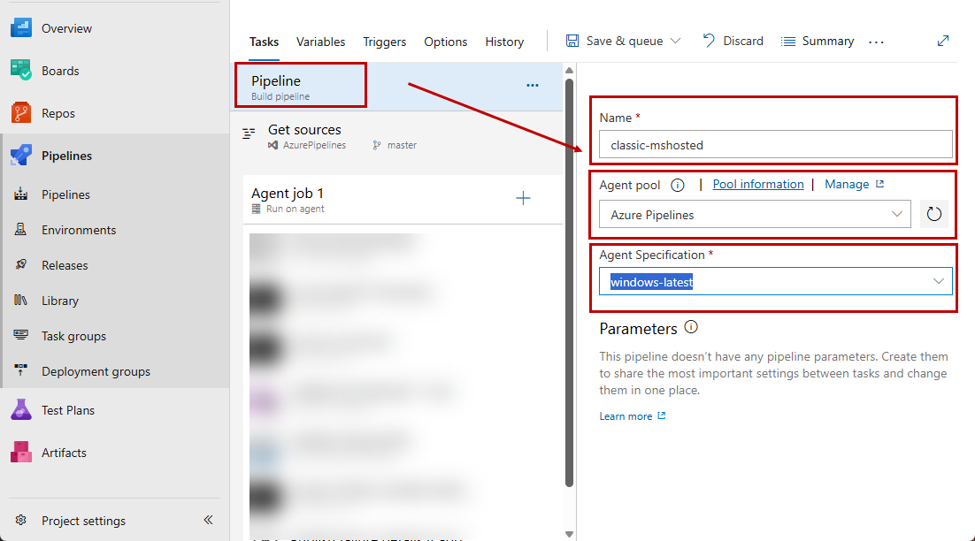The height and width of the screenshot is (541, 975).
Task: Switch to the Tasks tab
Action: (264, 42)
